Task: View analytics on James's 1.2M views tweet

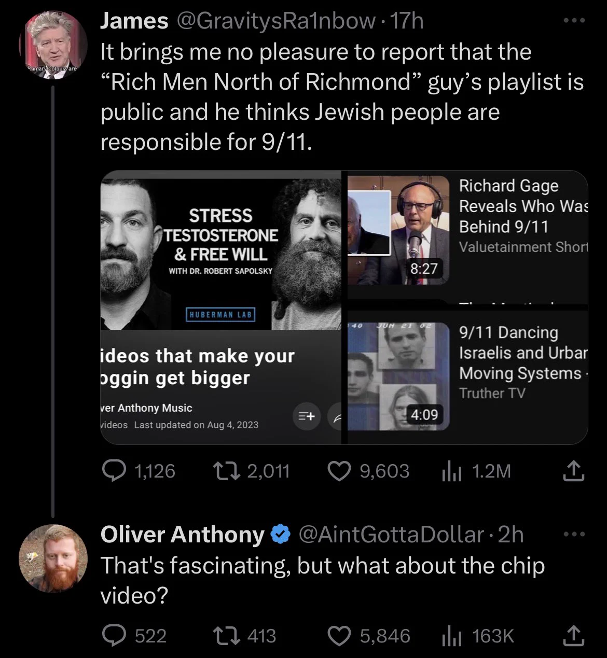Action: point(451,471)
